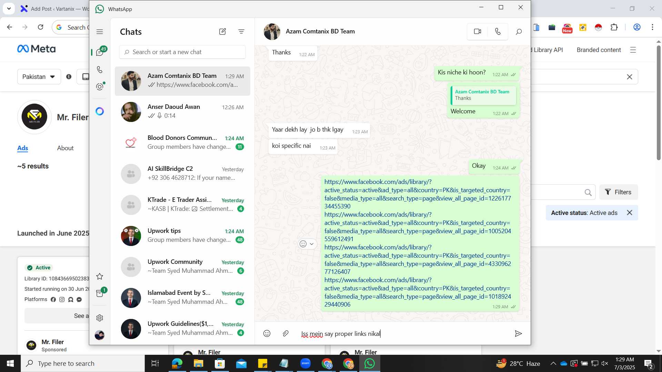Open your profile picture in WhatsApp sidebar
Viewport: 662px width, 372px height.
point(100,335)
